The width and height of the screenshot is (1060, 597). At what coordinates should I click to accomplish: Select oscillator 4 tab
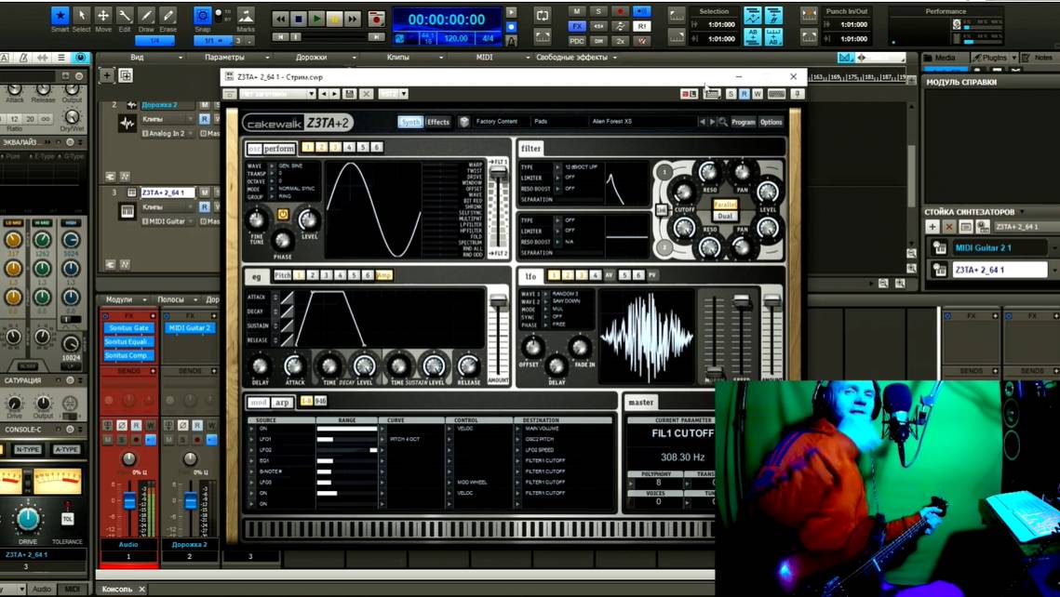click(349, 147)
